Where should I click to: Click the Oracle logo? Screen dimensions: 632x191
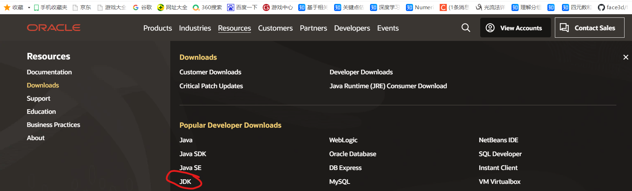click(54, 28)
